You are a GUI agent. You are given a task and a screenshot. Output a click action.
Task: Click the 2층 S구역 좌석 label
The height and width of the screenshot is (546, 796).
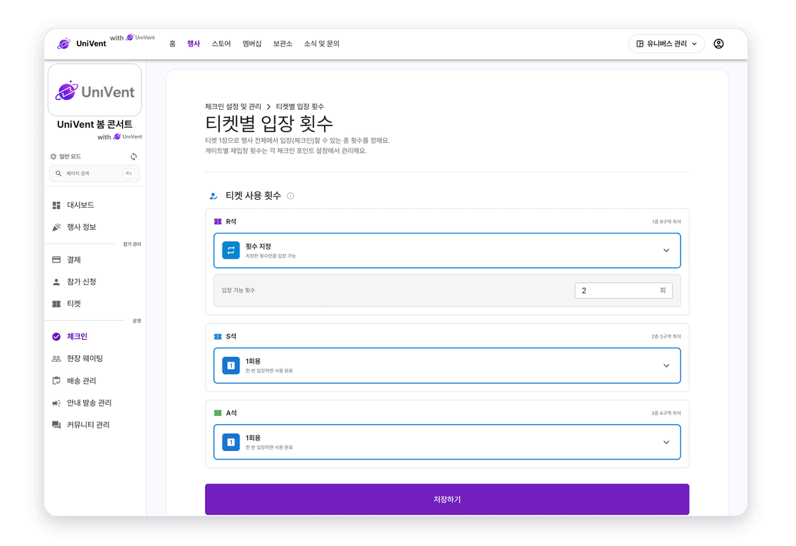(666, 336)
